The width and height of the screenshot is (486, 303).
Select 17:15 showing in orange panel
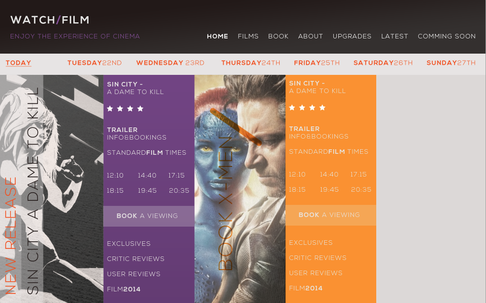[359, 175]
